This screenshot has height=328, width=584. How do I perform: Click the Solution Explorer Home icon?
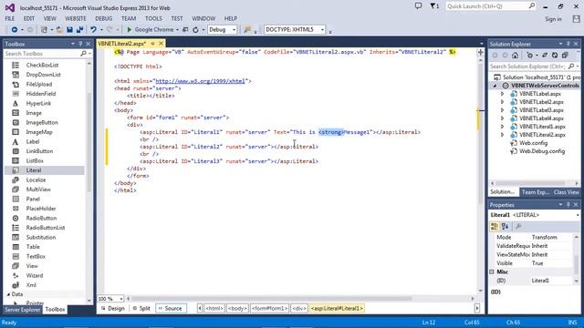(515, 55)
